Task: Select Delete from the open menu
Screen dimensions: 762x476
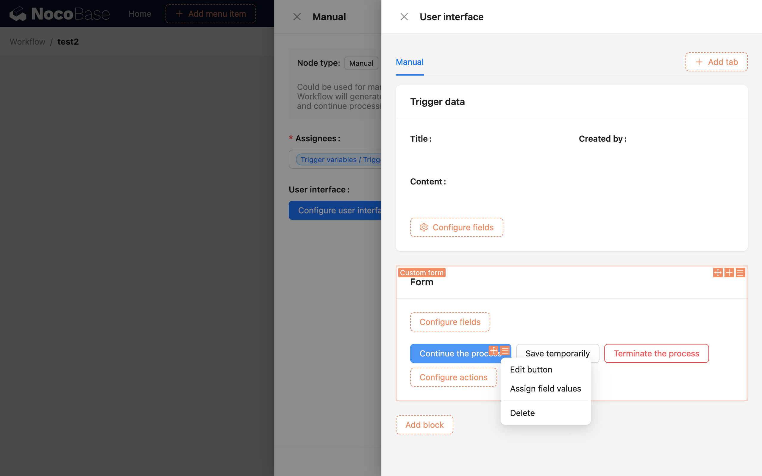Action: pos(522,413)
